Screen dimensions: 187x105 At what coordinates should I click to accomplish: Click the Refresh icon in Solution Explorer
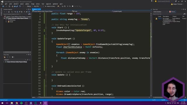tap(17, 12)
